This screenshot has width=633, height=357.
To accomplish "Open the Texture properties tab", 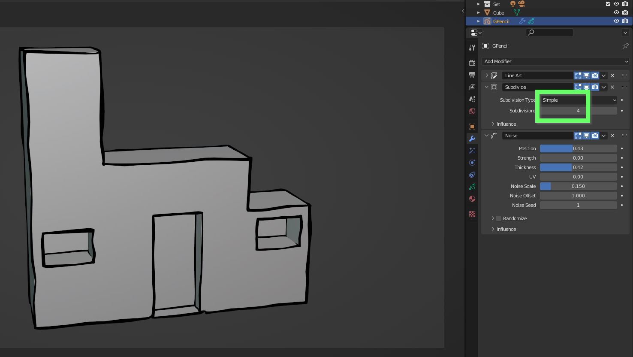I will coord(472,214).
